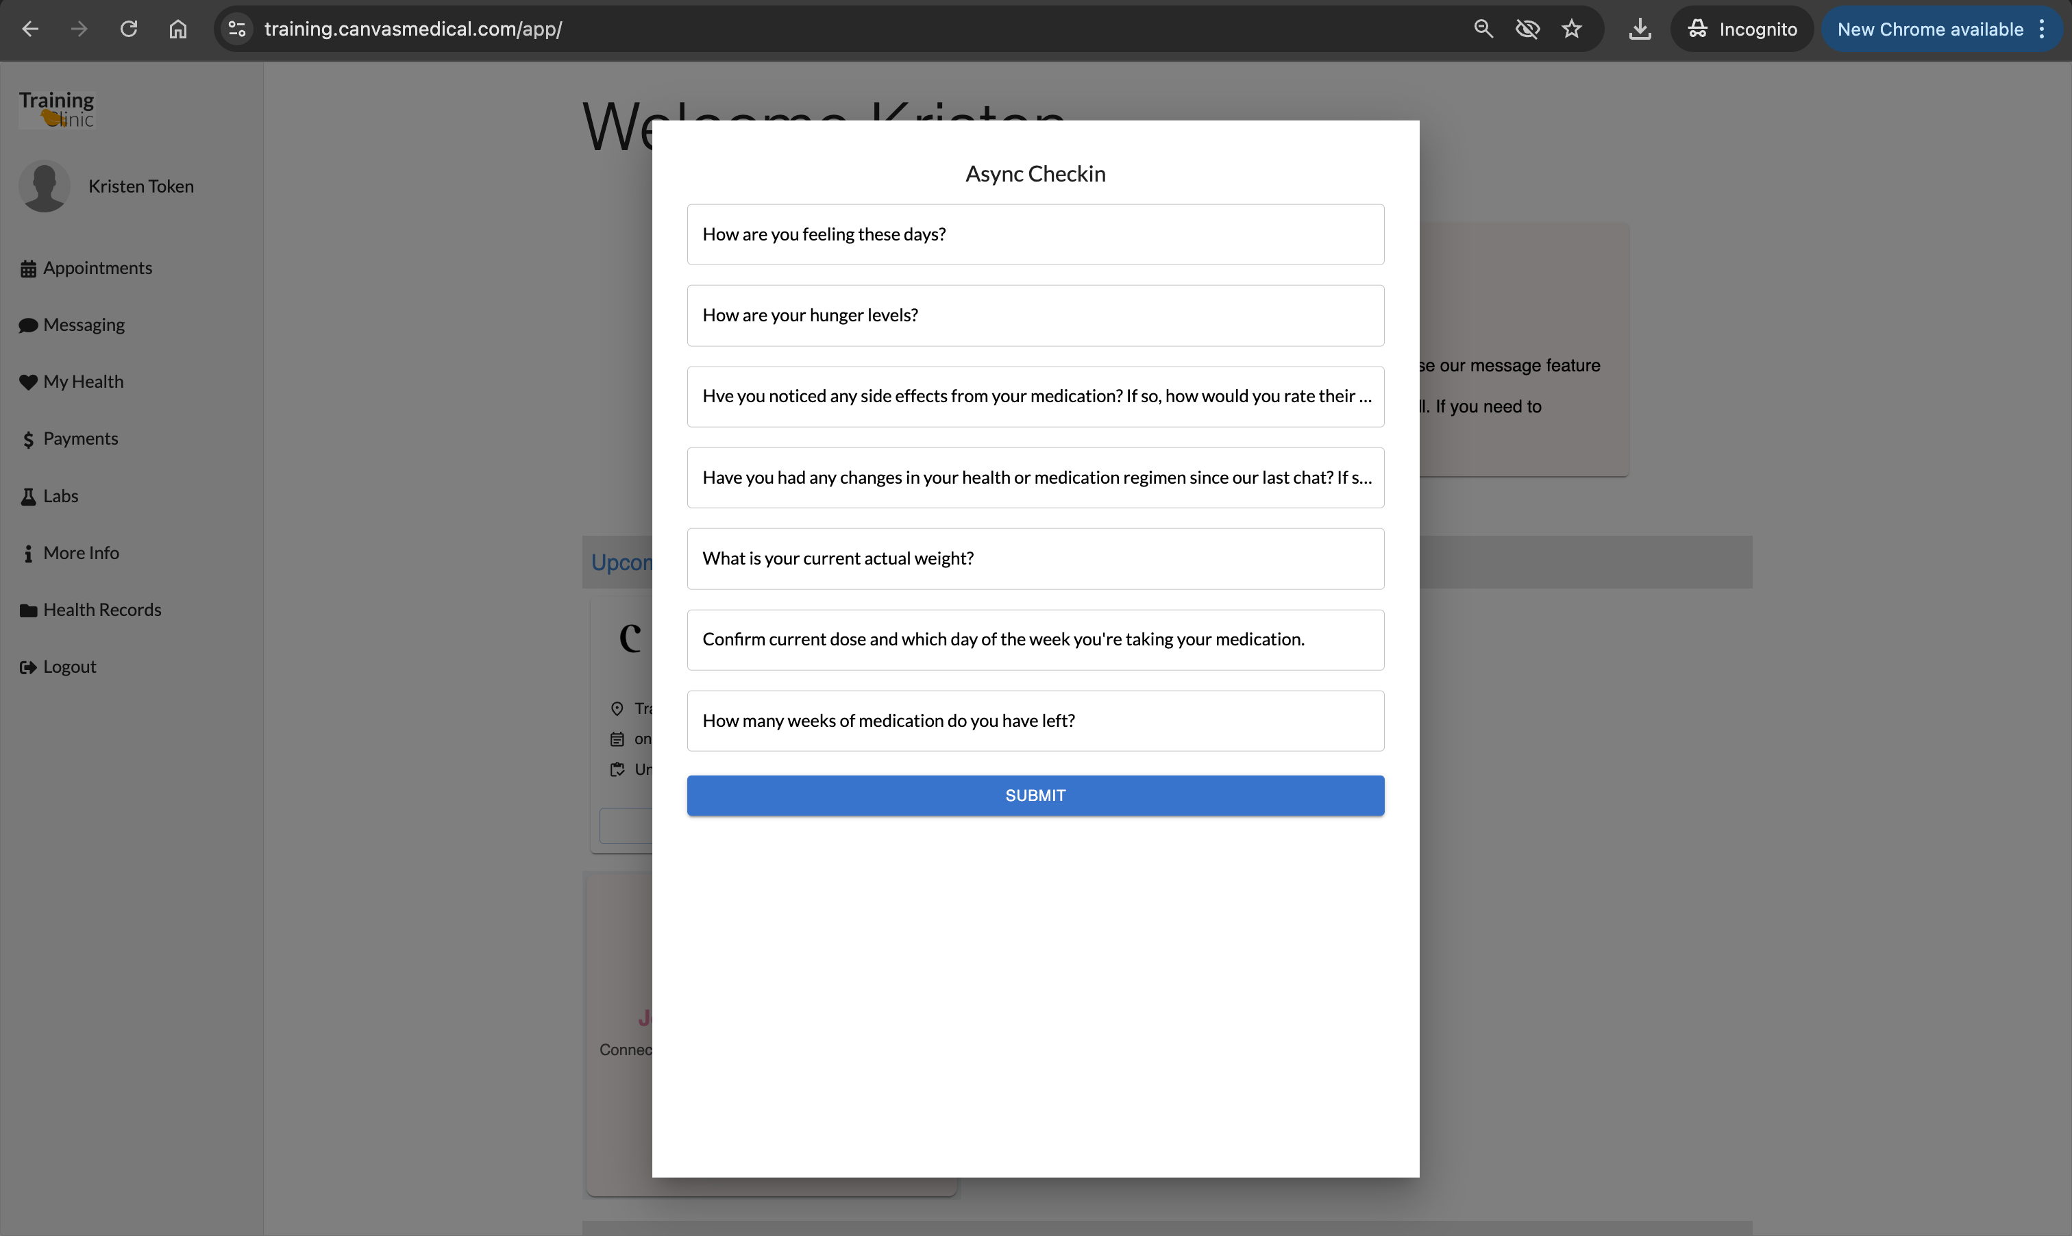
Task: Click the Kristen Token name link
Action: (140, 186)
